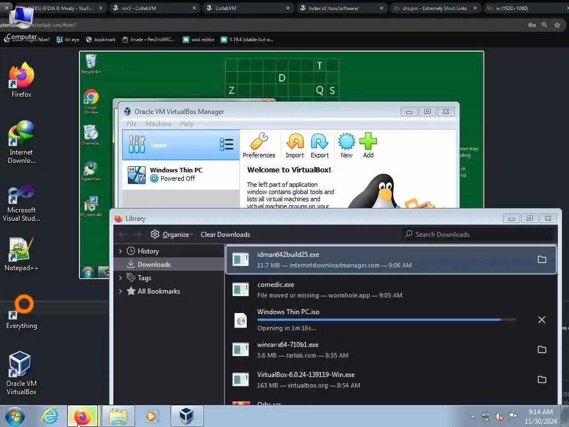Viewport: 569px width, 427px height.
Task: Open Windows Media Player from taskbar
Action: [151, 416]
